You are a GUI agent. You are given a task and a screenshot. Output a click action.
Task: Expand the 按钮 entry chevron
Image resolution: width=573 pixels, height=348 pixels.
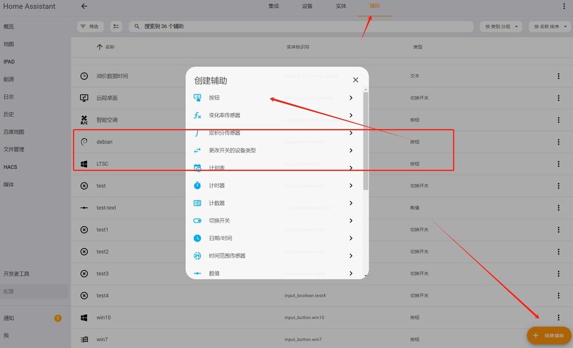pyautogui.click(x=351, y=97)
